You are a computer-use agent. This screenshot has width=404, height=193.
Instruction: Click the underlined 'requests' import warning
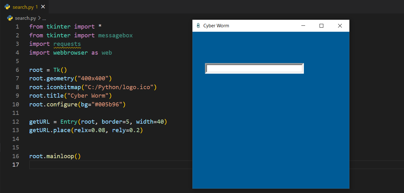click(67, 44)
